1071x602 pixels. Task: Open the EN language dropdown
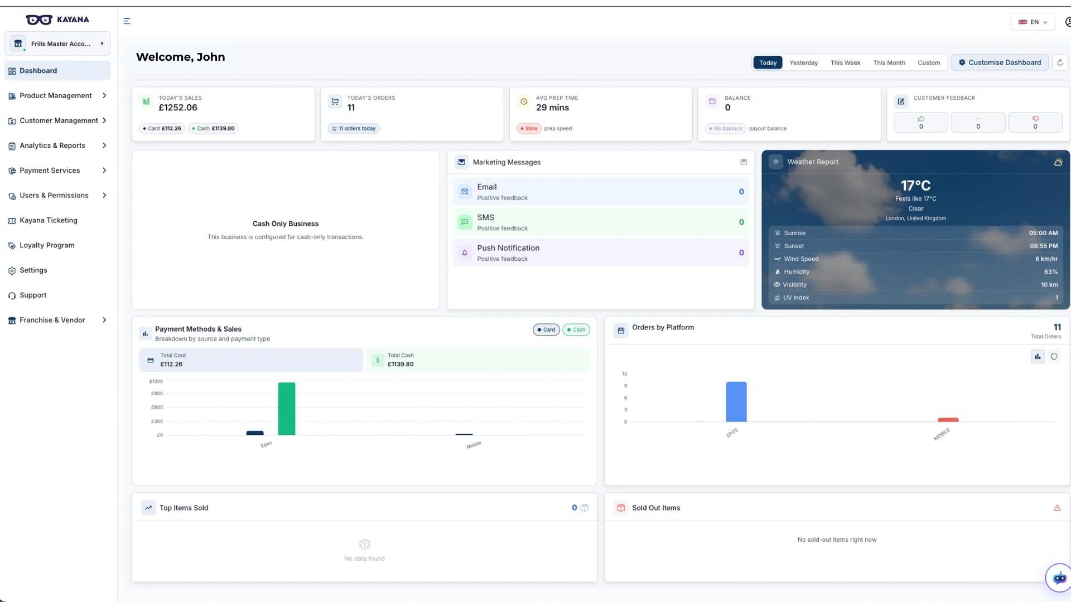tap(1033, 22)
